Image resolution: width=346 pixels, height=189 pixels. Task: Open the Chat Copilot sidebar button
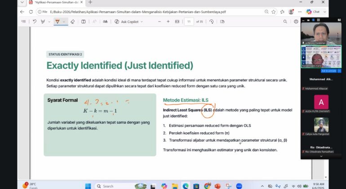(x=313, y=12)
